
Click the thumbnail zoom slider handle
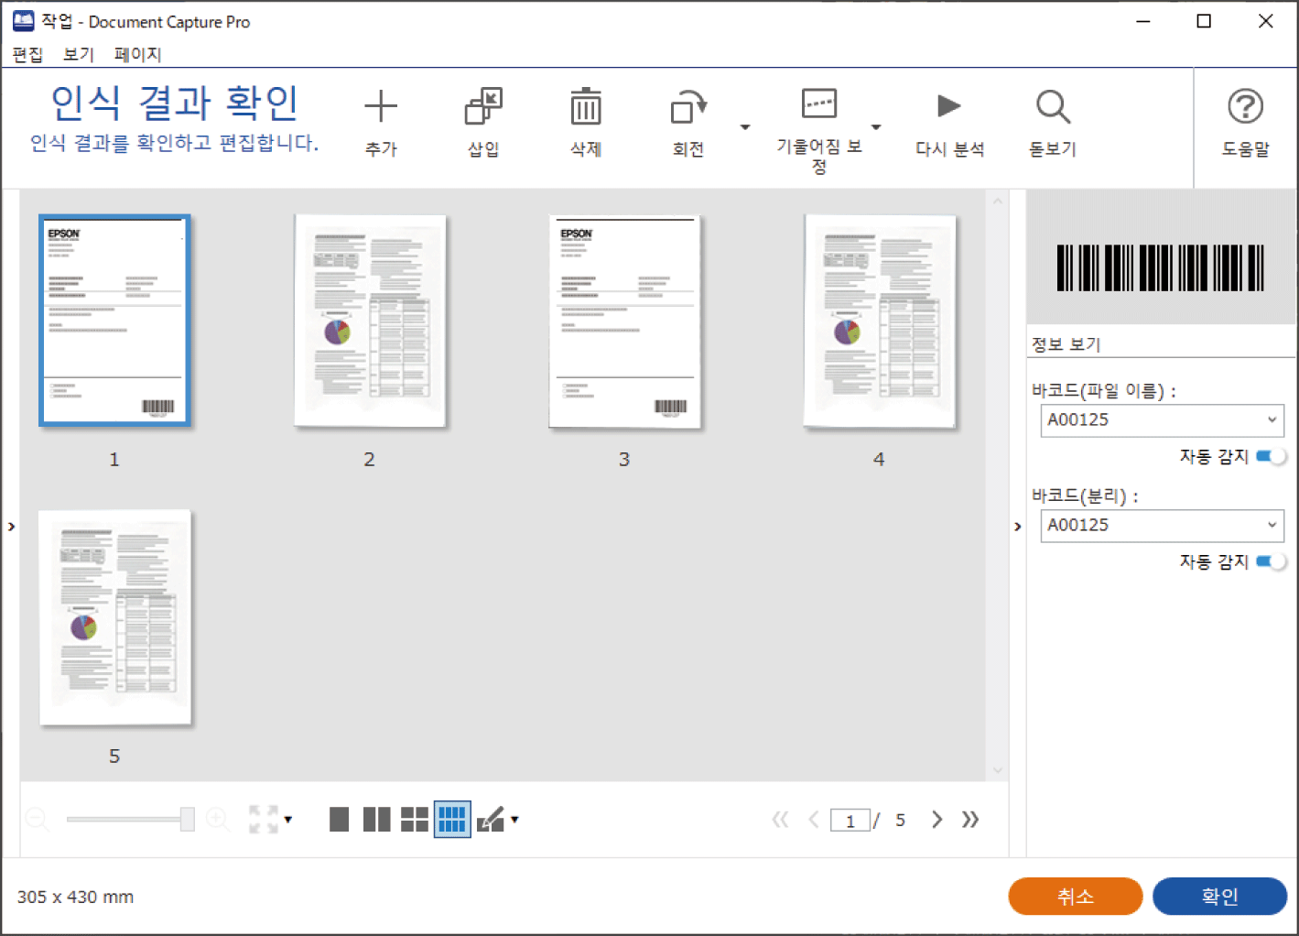coord(188,819)
